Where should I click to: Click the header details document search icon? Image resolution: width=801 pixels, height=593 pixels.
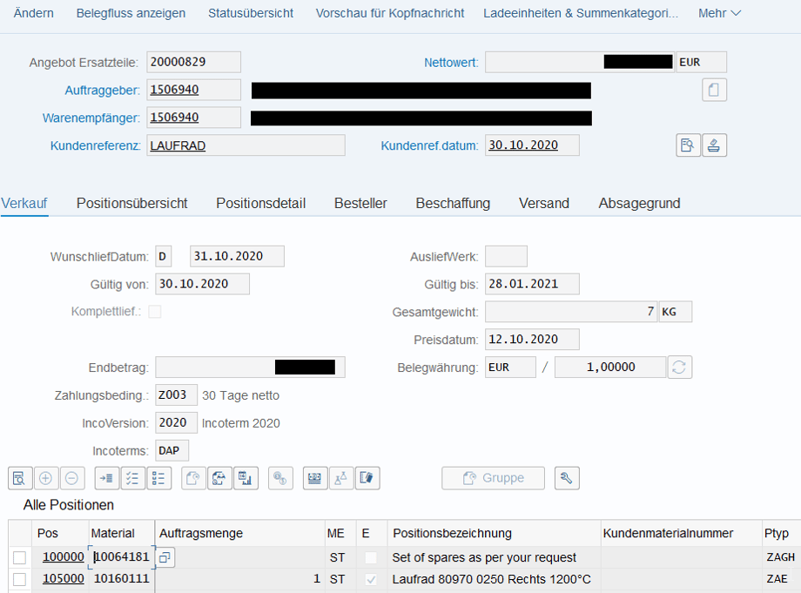688,145
